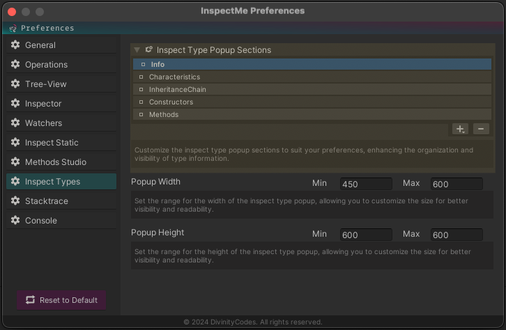Open the add-section dropdown plus button
Screen dimensions: 506x330
(460, 129)
